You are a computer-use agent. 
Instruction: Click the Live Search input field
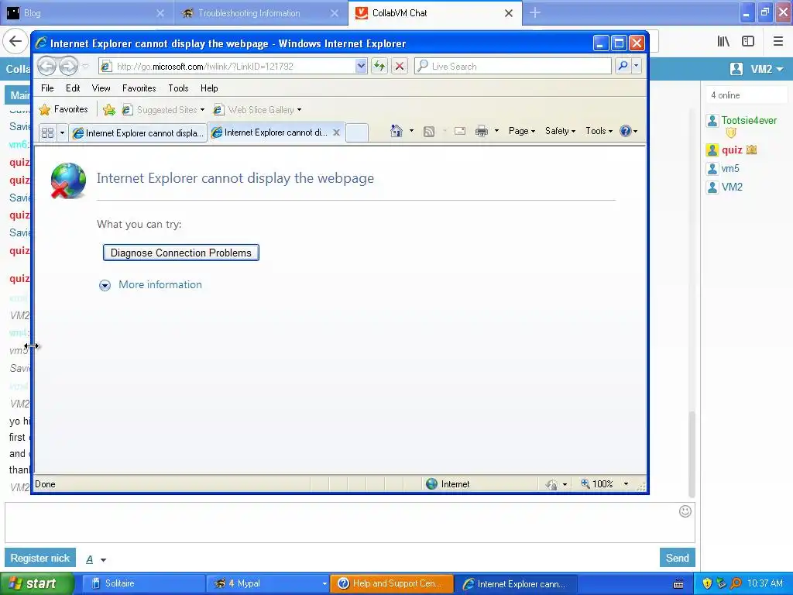click(x=513, y=67)
